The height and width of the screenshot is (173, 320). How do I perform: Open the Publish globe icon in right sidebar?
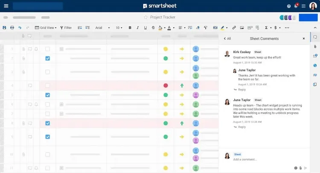(x=315, y=65)
